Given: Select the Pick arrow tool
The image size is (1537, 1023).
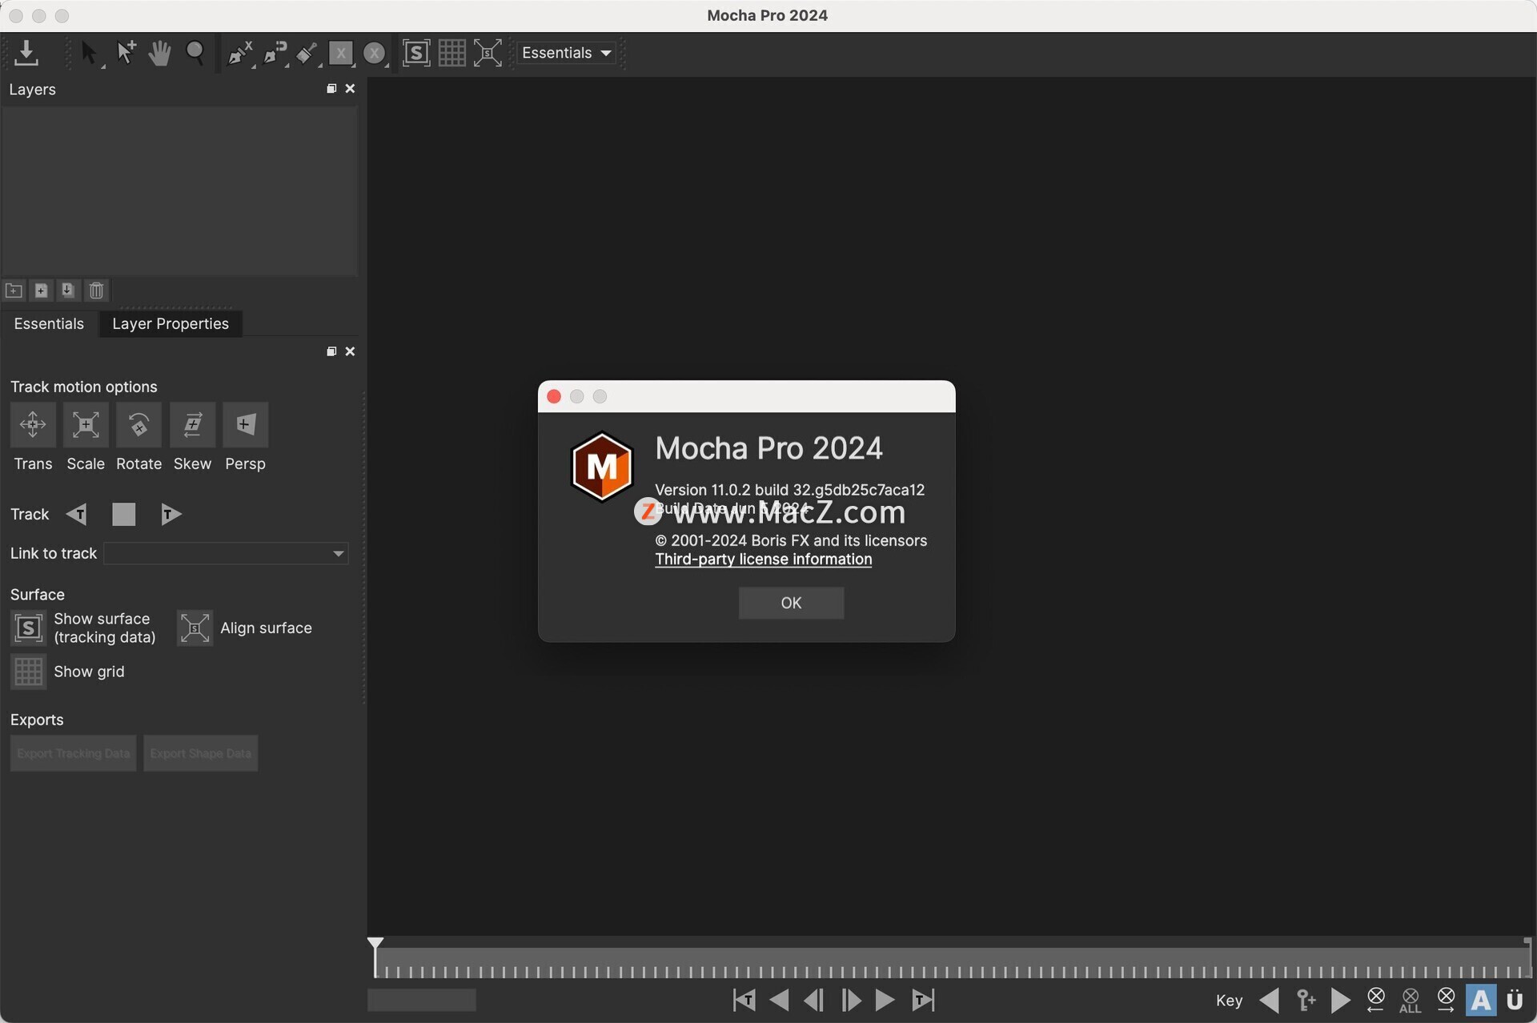Looking at the screenshot, I should (x=90, y=54).
